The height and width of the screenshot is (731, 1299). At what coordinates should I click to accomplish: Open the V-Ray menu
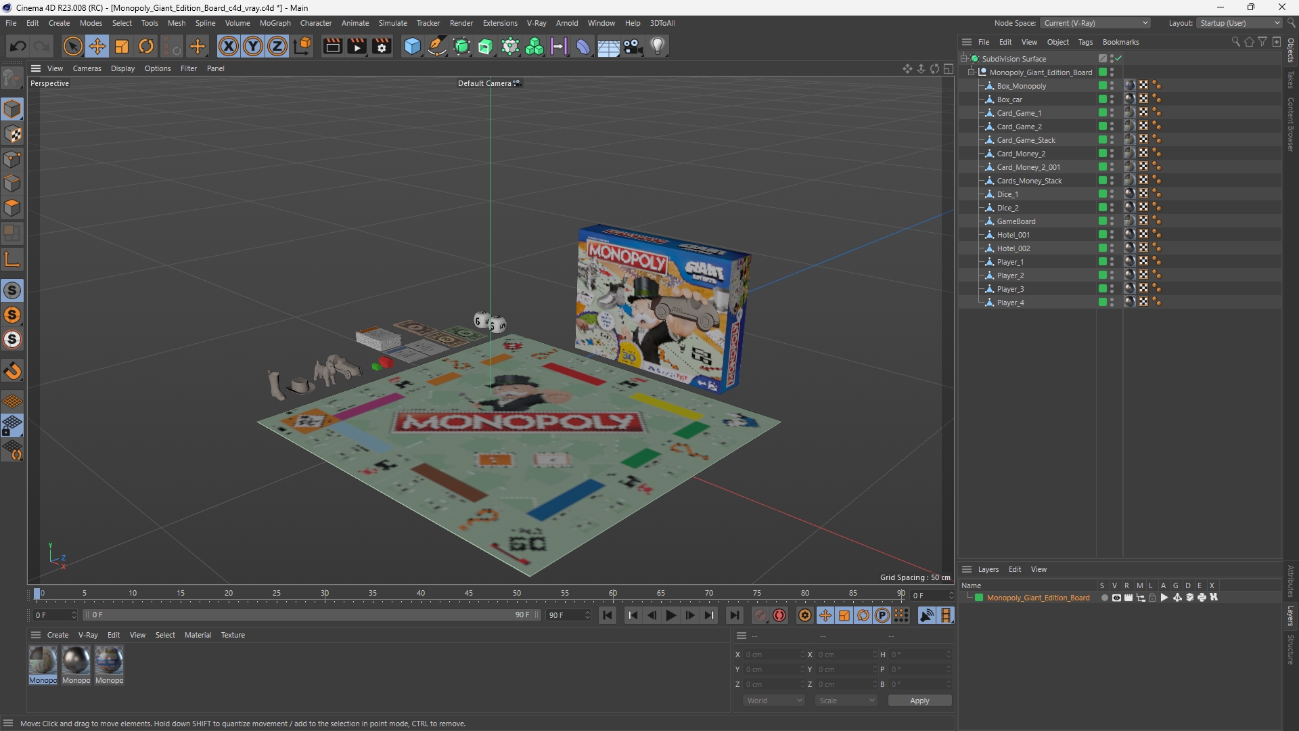pos(536,23)
